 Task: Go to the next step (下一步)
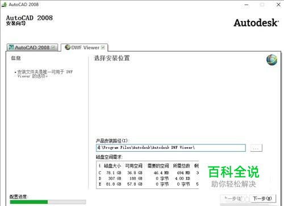coord(262,199)
